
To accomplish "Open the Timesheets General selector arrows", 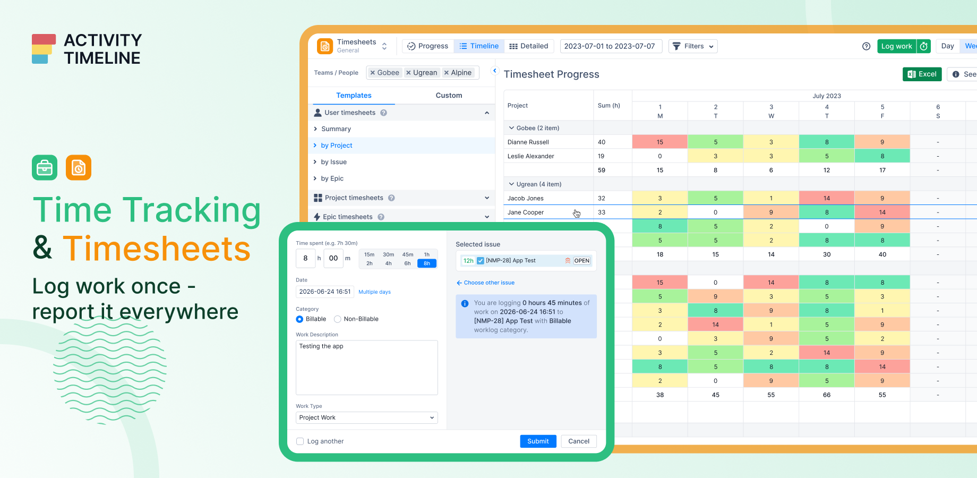I will [x=384, y=46].
